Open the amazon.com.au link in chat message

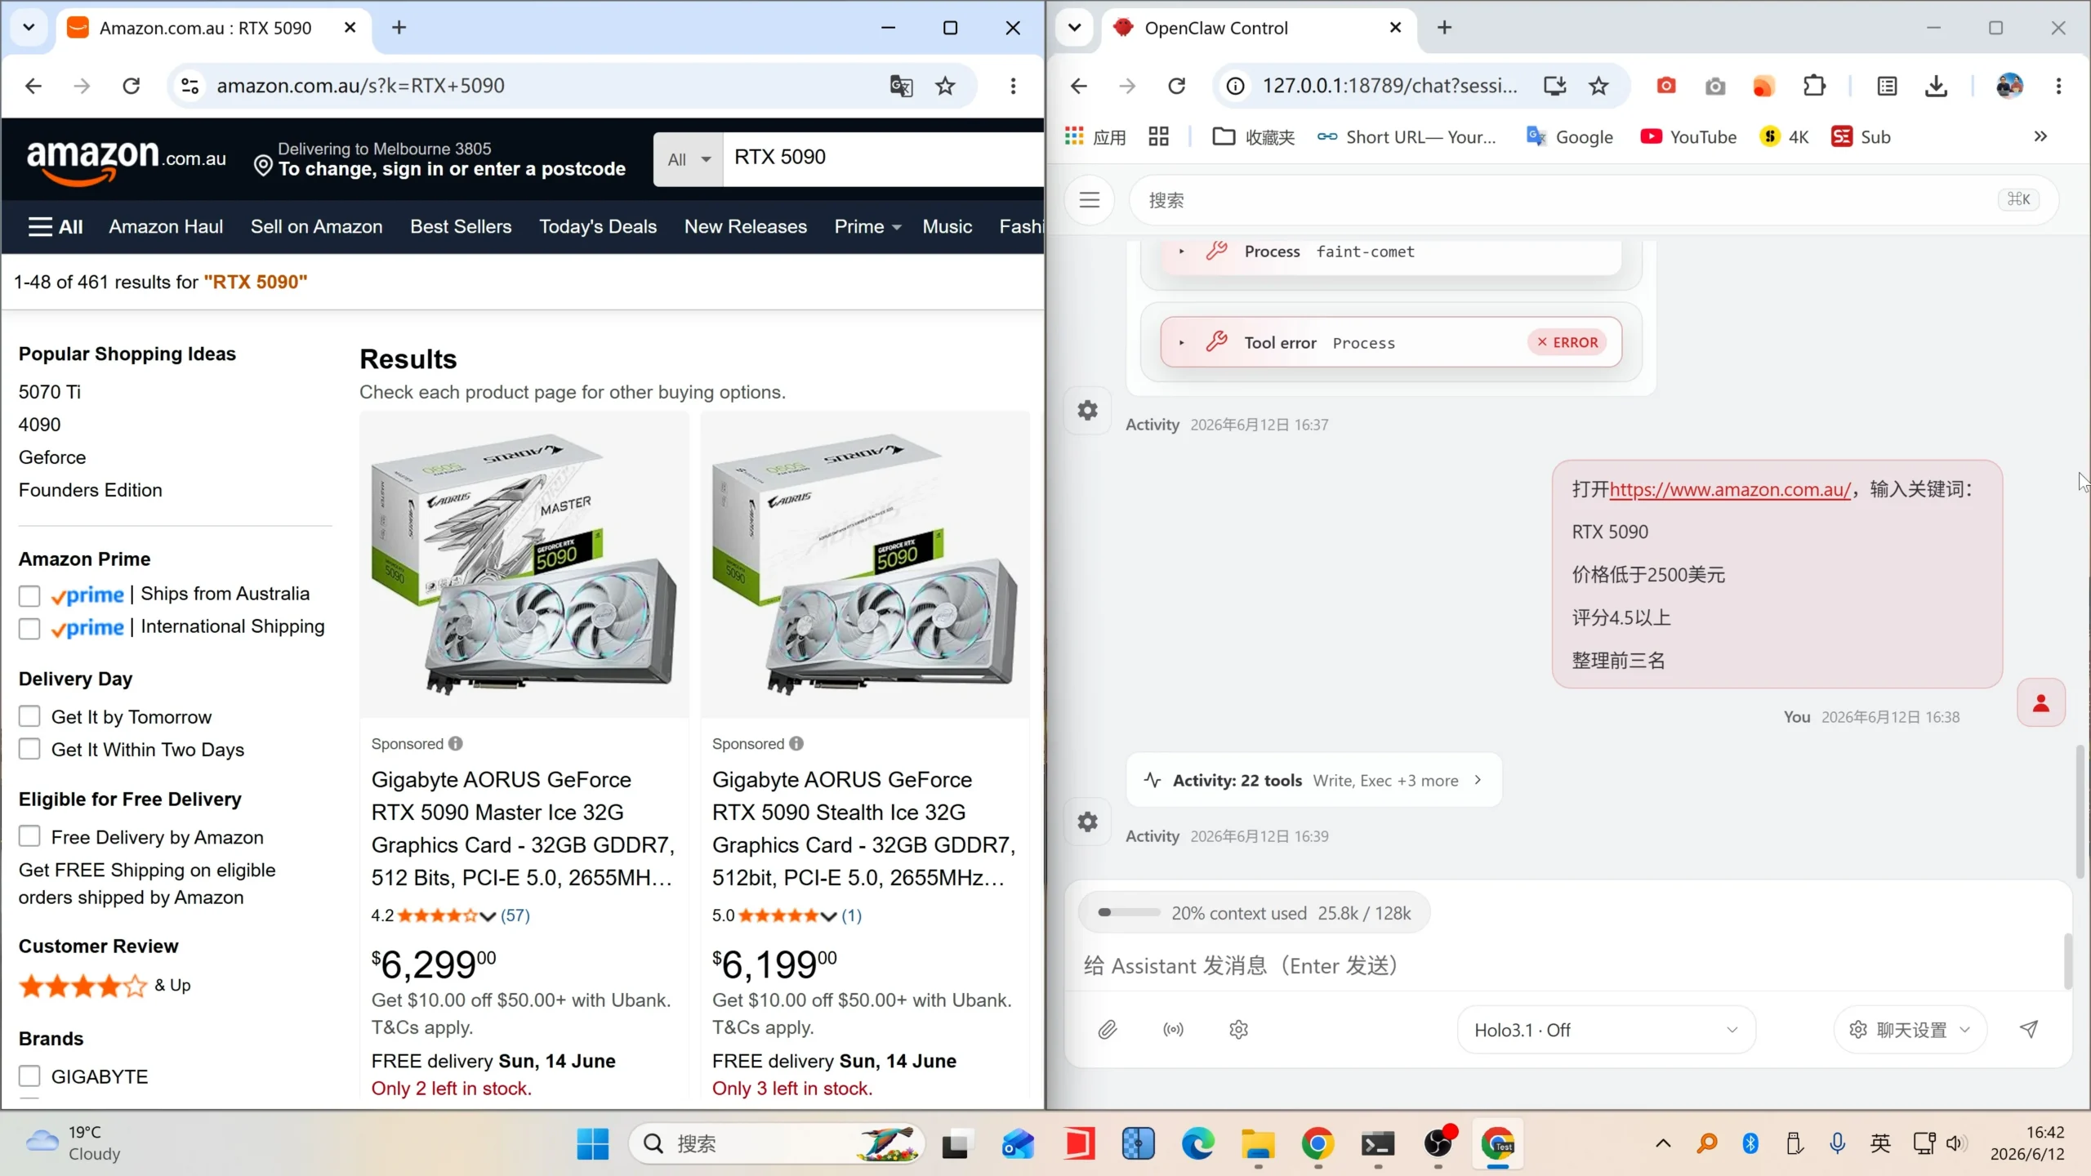point(1730,489)
